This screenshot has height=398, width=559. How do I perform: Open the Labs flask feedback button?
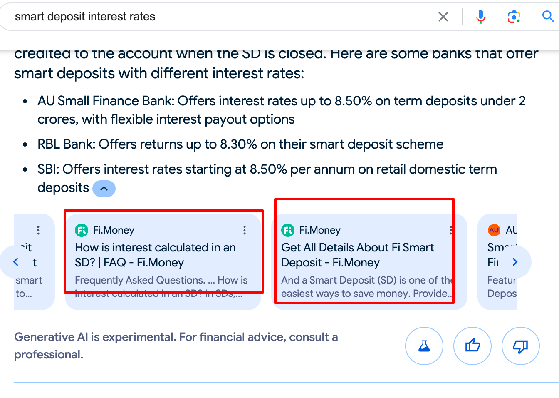424,346
